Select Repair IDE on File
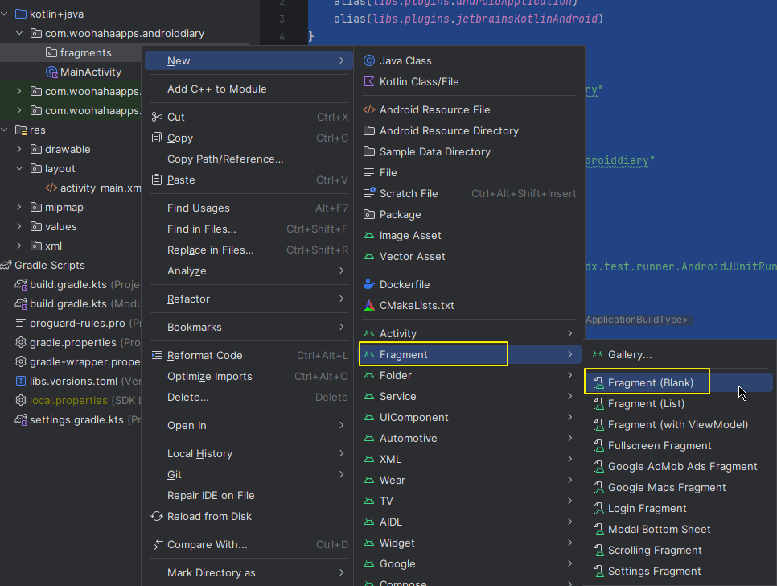Image resolution: width=777 pixels, height=586 pixels. point(249,495)
